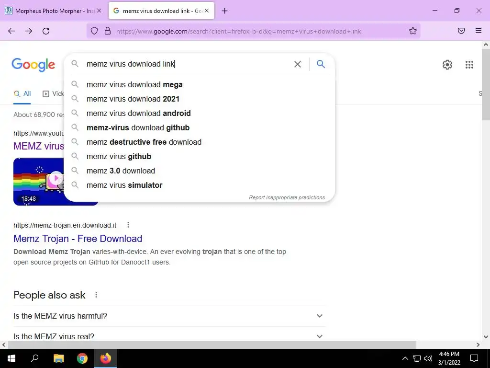Open Memz Trojan - Free Download result
Image resolution: width=490 pixels, height=368 pixels.
[x=78, y=239]
